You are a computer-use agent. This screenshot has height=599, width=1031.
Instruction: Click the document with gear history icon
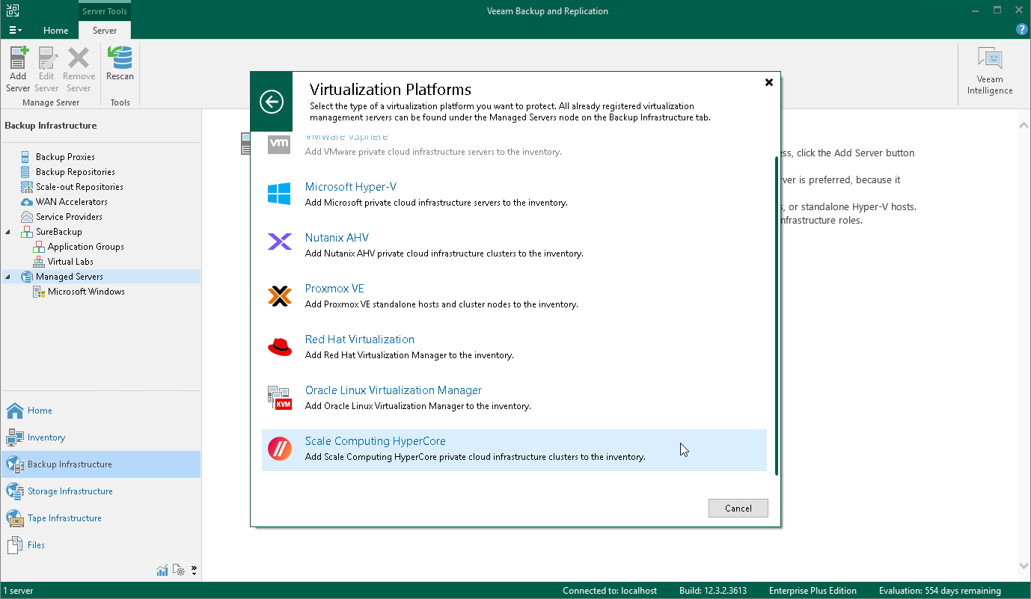pos(179,571)
